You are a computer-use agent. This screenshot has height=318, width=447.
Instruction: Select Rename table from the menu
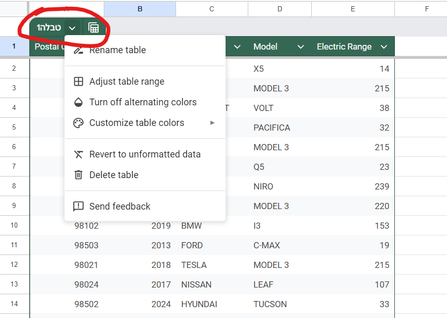[117, 50]
